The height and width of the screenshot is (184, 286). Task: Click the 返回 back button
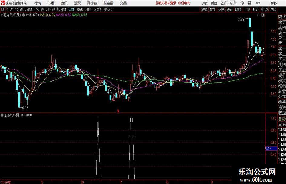point(273,9)
